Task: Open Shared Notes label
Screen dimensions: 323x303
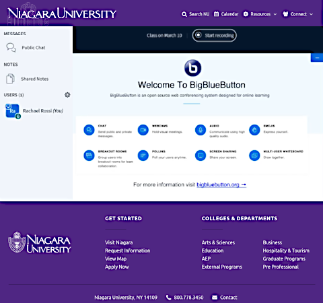Action: (x=35, y=79)
